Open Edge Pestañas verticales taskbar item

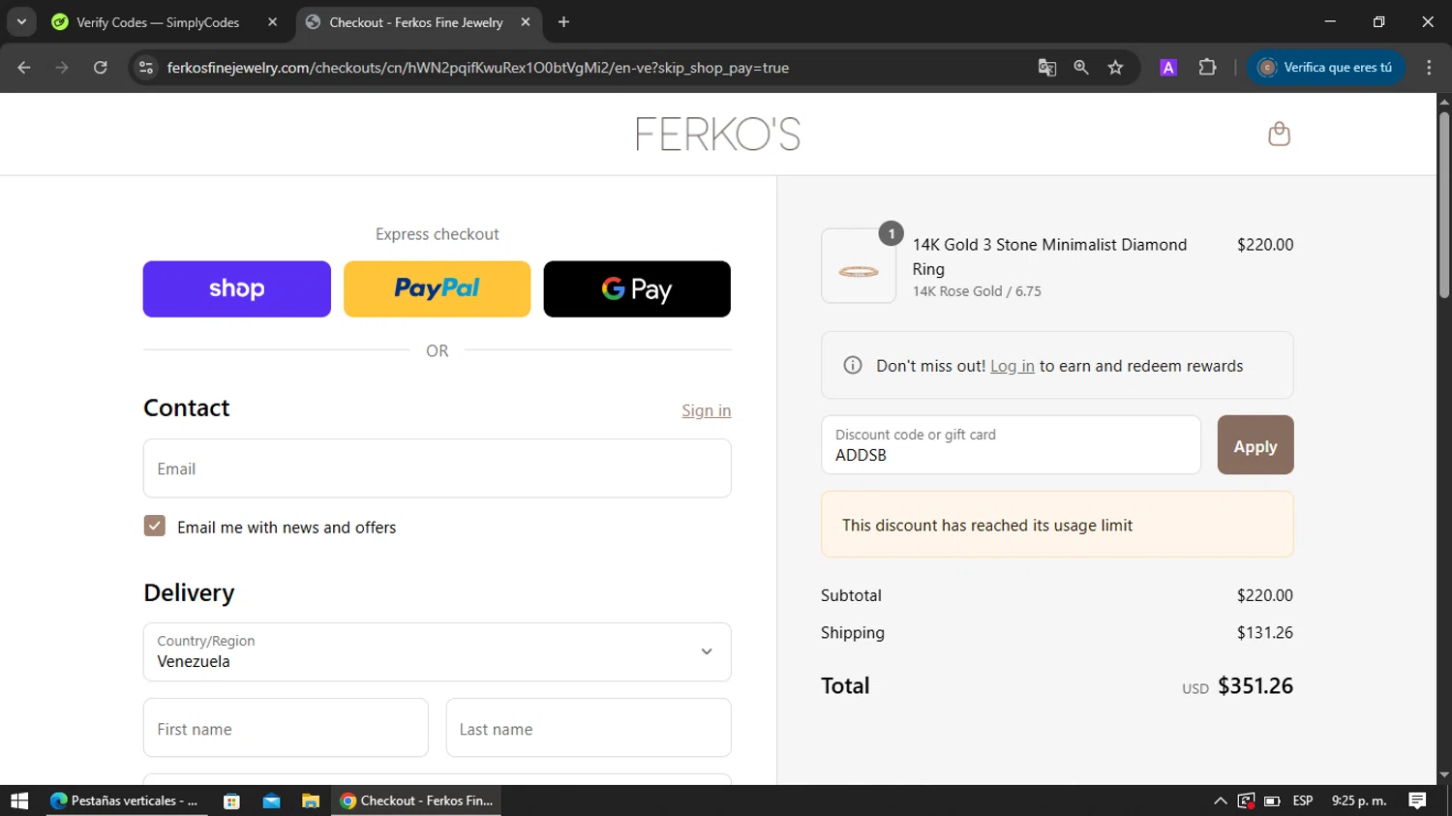[x=125, y=801]
